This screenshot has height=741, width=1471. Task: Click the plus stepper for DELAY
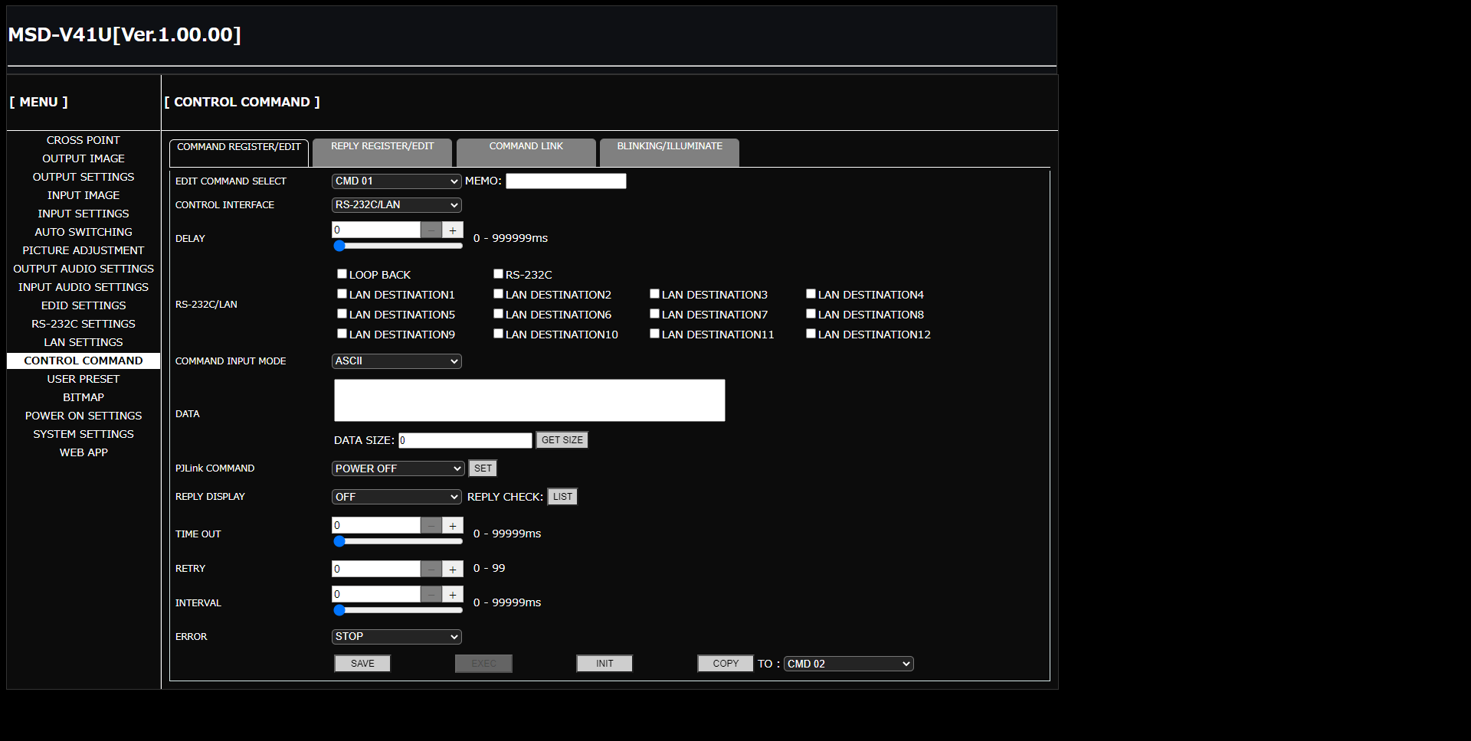(x=453, y=230)
